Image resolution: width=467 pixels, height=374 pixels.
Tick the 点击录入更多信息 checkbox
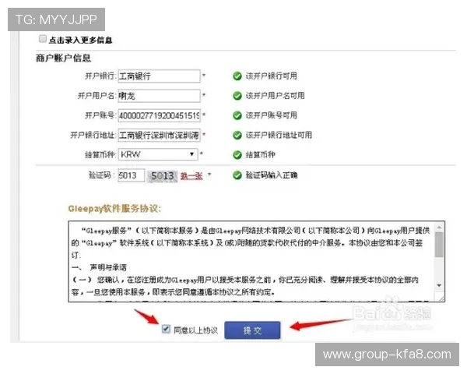pyautogui.click(x=43, y=39)
